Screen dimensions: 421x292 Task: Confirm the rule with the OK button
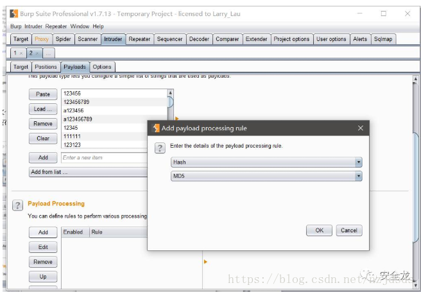[319, 230]
